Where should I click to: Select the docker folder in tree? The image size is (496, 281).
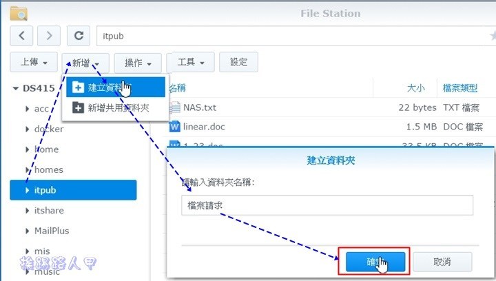coord(49,129)
